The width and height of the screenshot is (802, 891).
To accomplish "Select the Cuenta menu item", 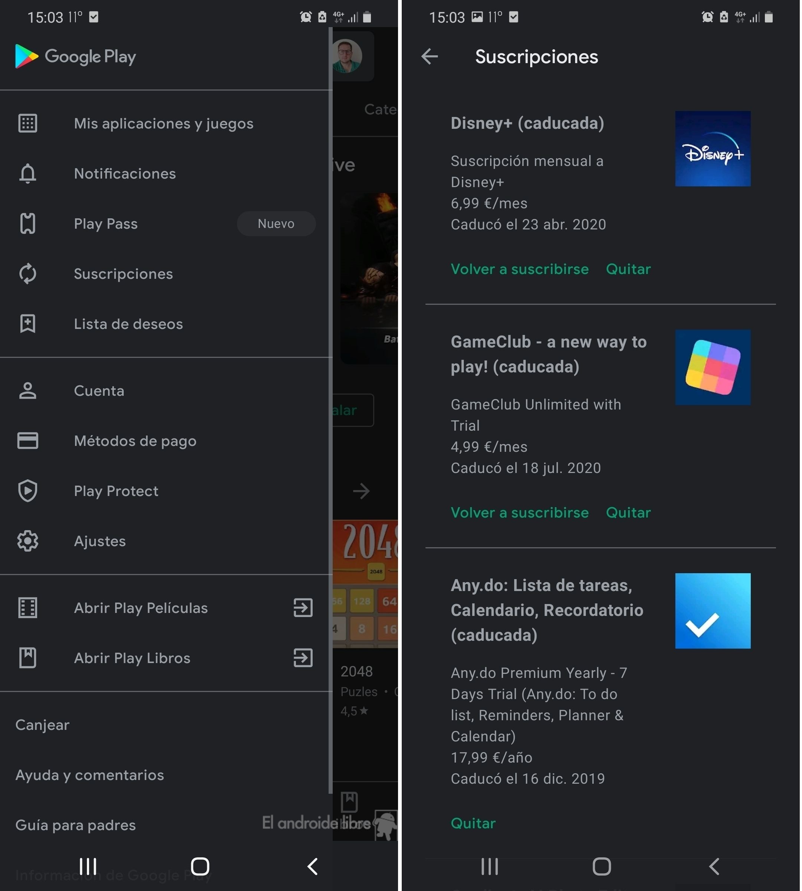I will pyautogui.click(x=99, y=391).
